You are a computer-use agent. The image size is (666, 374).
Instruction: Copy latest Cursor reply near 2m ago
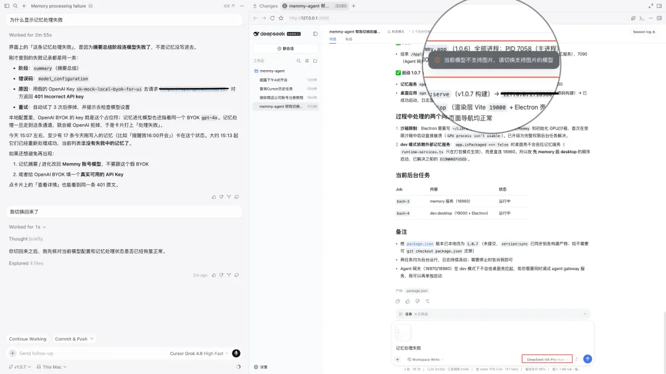click(237, 276)
